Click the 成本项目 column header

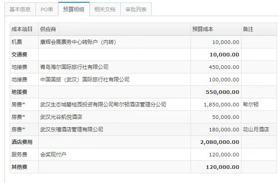click(x=23, y=29)
